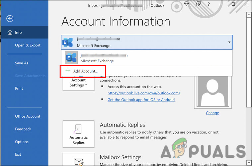
Task: Collapse the account selector dropdown arrow
Action: (x=229, y=42)
